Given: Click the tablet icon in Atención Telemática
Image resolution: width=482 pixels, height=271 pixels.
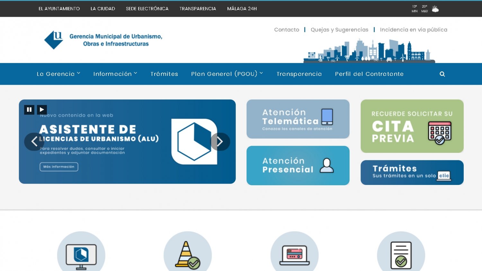Looking at the screenshot, I should coord(327,117).
